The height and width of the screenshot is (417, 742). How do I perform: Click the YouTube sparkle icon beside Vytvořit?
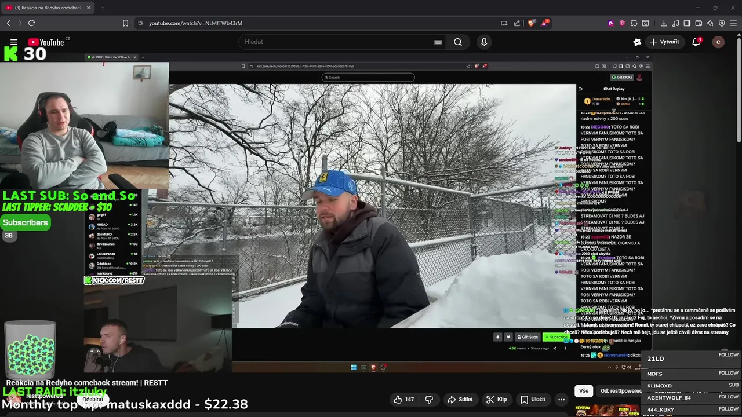[x=637, y=42]
